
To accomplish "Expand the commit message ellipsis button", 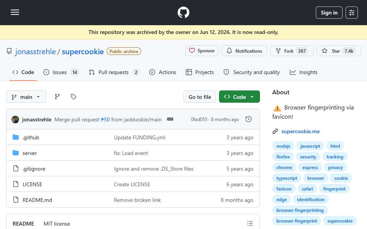I will 170,119.
